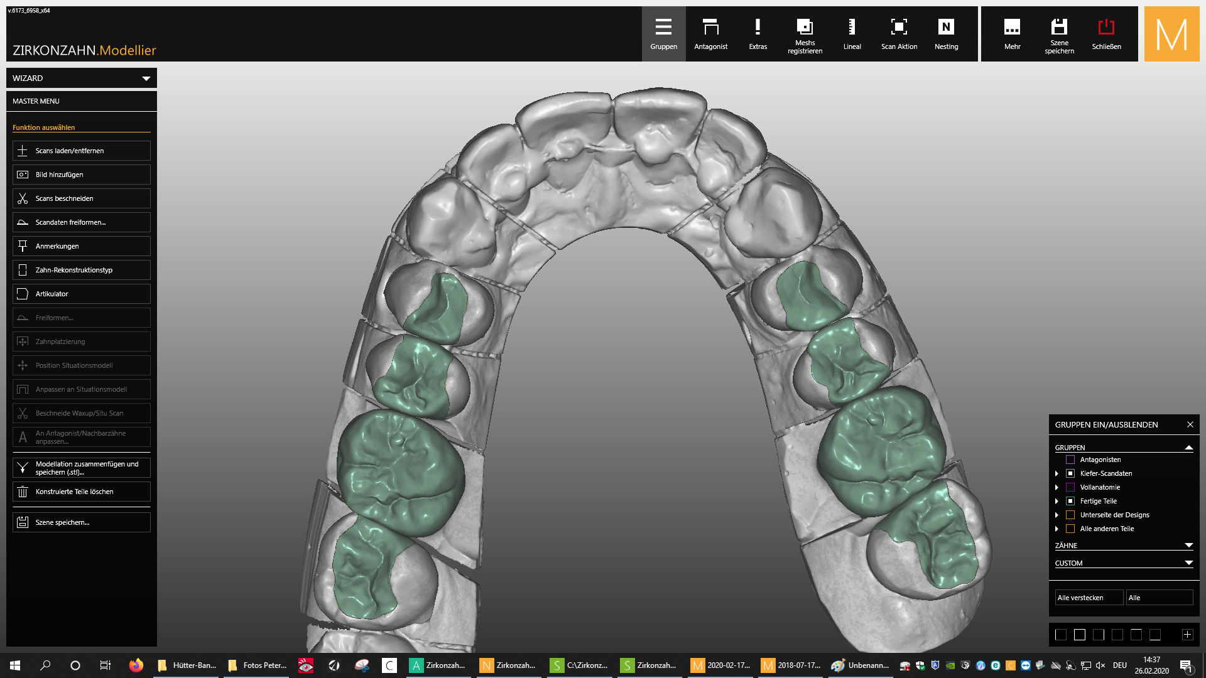
Task: Expand the Vollanatomie tree arrow
Action: tap(1057, 487)
